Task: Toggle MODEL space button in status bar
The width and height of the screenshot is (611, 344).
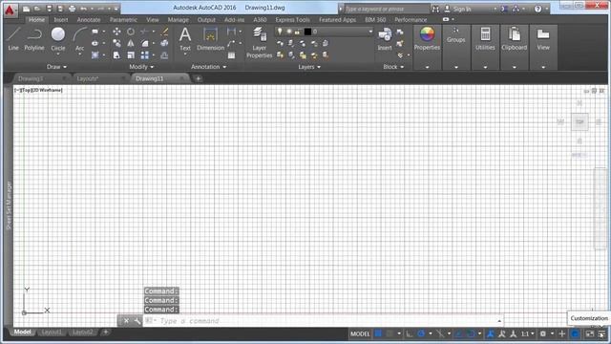Action: (x=360, y=333)
